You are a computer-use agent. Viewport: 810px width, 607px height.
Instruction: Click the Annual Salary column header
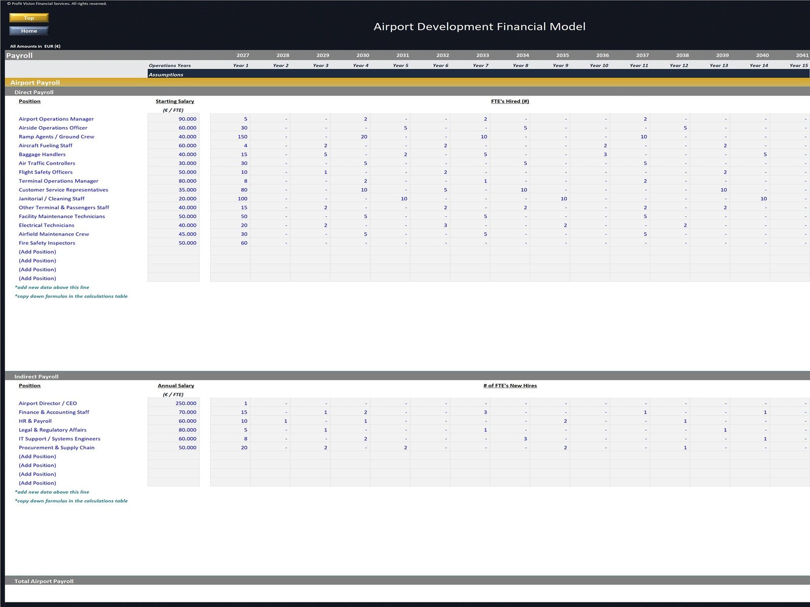(x=176, y=385)
